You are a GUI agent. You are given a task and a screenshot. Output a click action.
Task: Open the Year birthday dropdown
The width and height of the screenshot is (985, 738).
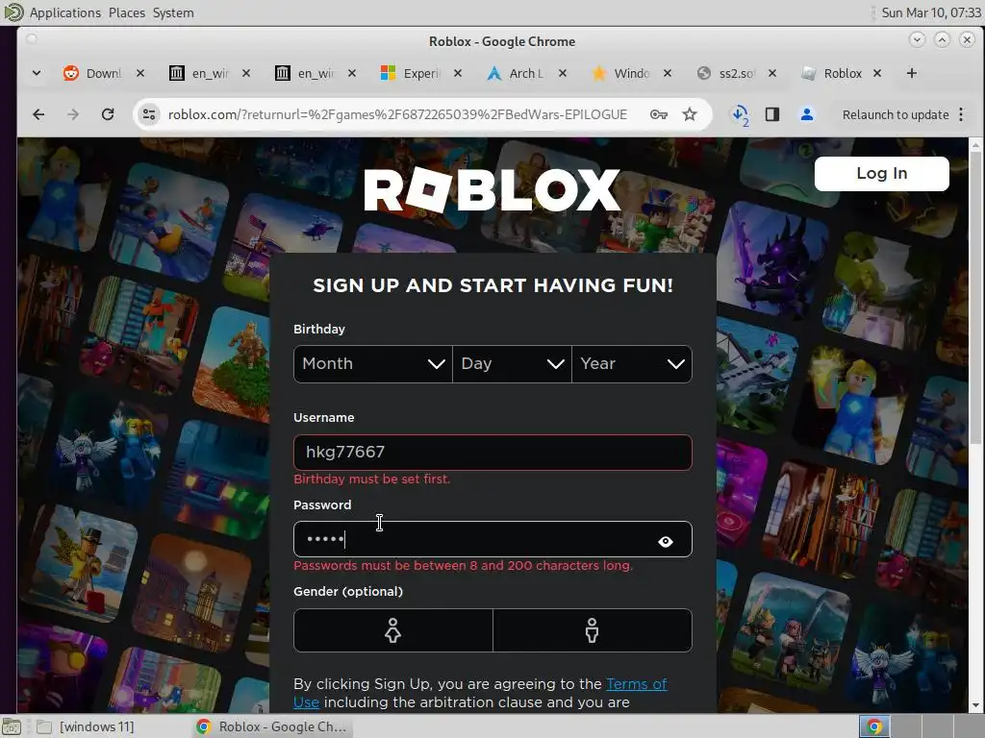tap(632, 364)
